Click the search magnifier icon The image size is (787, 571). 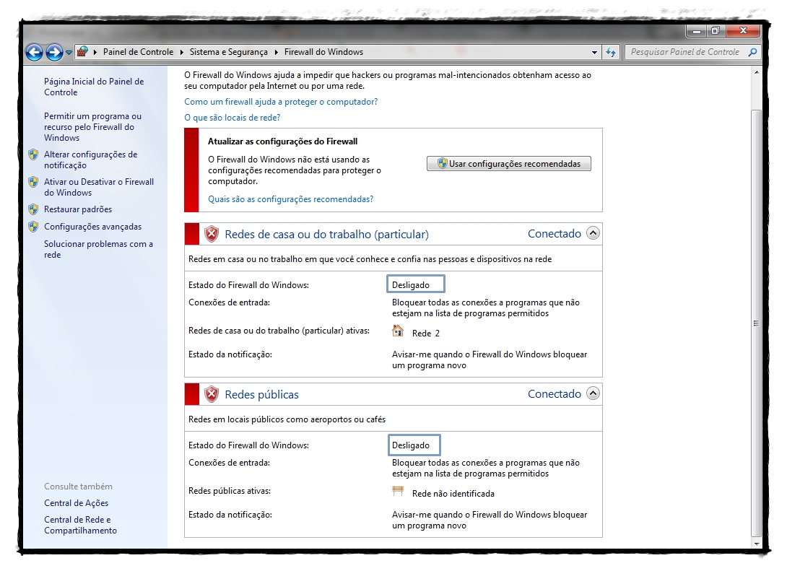tap(753, 52)
